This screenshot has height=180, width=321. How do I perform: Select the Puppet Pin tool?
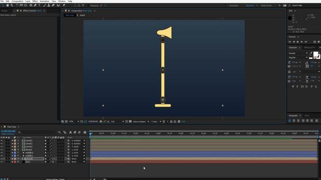pyautogui.click(x=64, y=5)
